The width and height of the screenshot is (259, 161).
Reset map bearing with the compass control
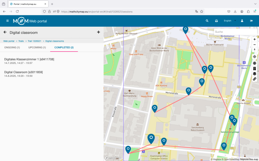tap(254, 50)
